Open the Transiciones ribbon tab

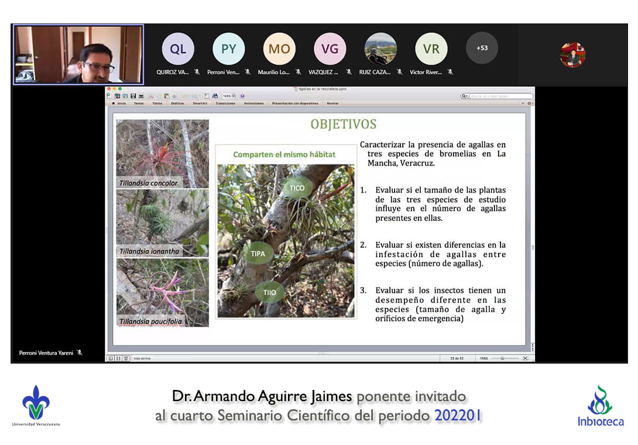pyautogui.click(x=225, y=103)
